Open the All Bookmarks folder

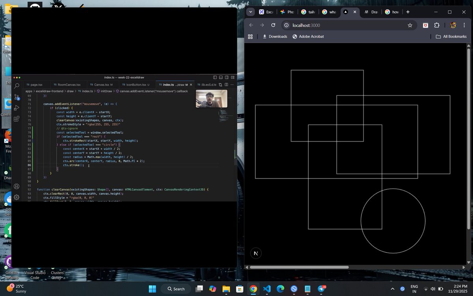(451, 36)
